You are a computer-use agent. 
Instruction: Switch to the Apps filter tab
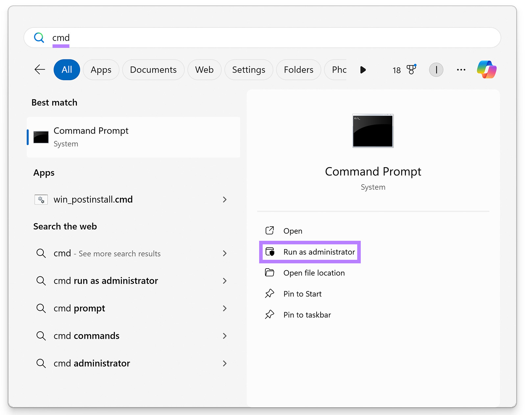[x=101, y=70]
